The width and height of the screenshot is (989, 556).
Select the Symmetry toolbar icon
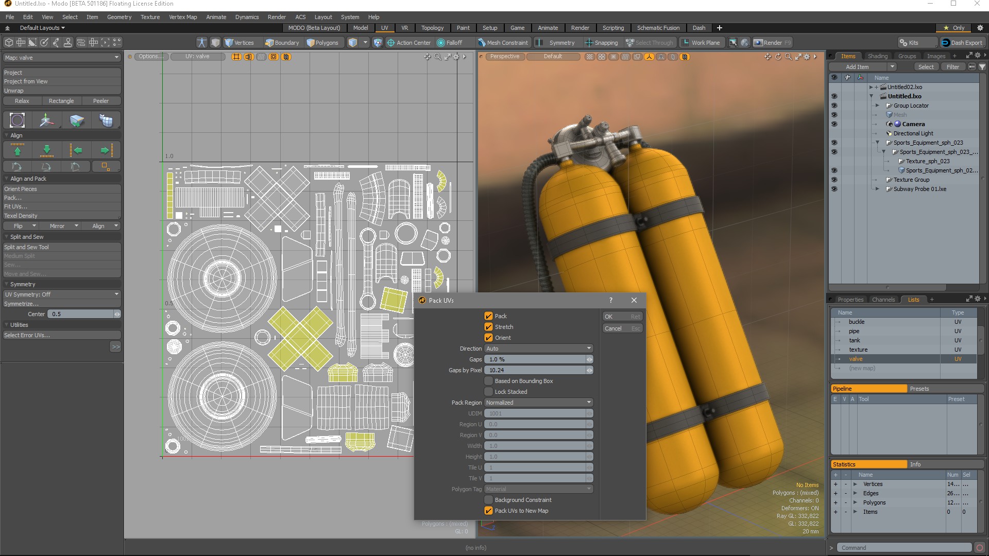tap(539, 42)
